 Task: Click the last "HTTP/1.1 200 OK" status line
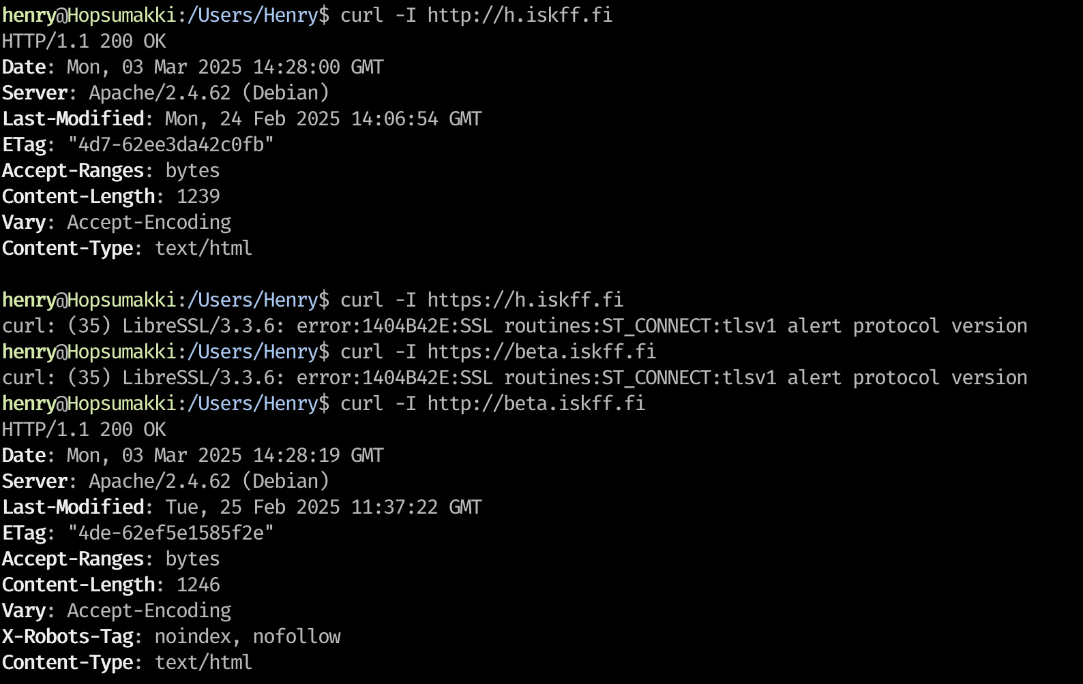tap(84, 429)
